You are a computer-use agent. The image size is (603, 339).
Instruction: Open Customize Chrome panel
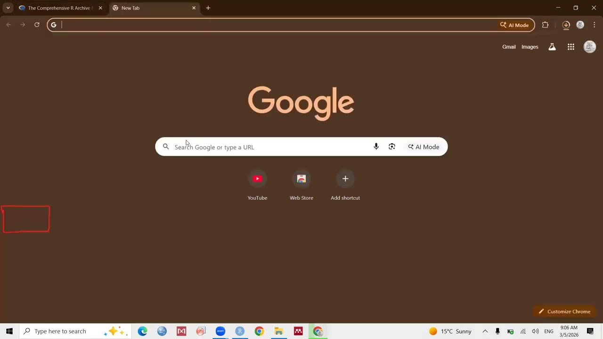point(564,311)
